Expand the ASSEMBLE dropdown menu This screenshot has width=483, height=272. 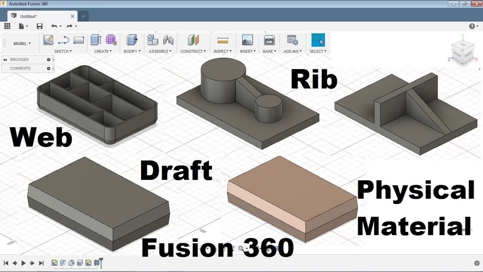click(160, 51)
